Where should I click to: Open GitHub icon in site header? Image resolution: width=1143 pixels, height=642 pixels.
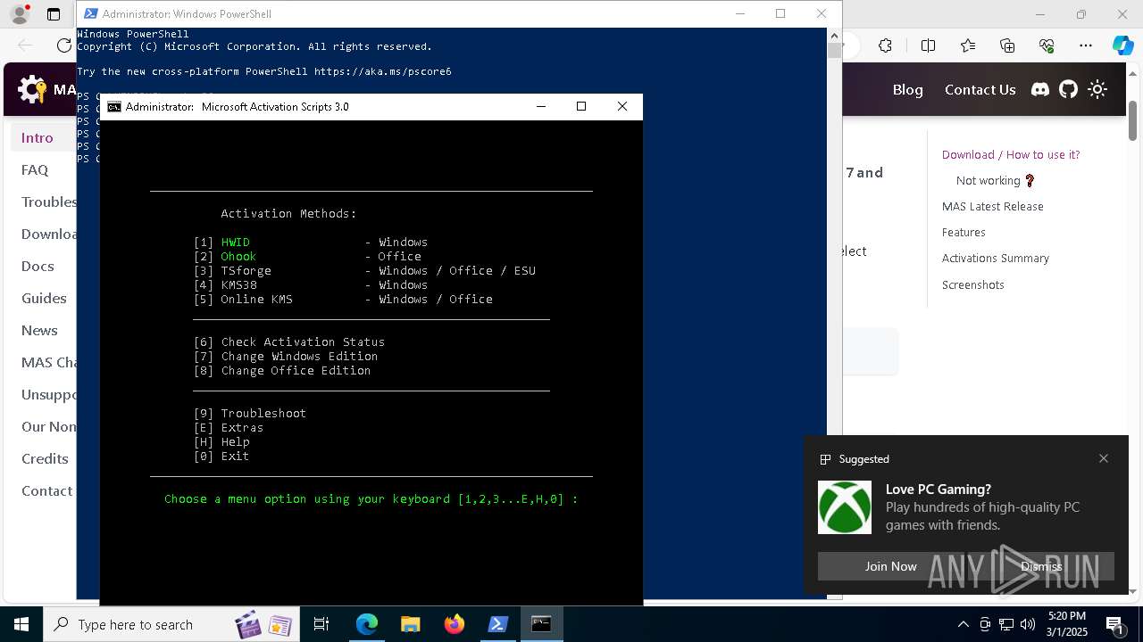1069,89
